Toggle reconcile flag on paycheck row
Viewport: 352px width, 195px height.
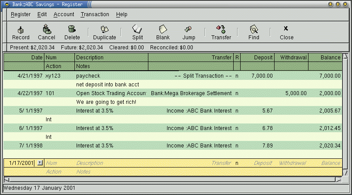pos(237,76)
